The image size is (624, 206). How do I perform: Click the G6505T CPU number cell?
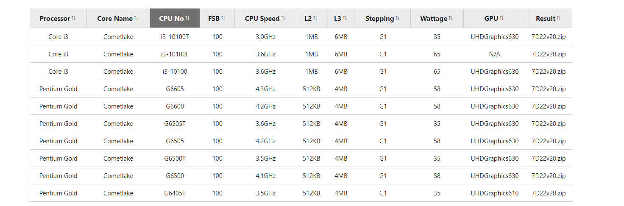click(175, 124)
